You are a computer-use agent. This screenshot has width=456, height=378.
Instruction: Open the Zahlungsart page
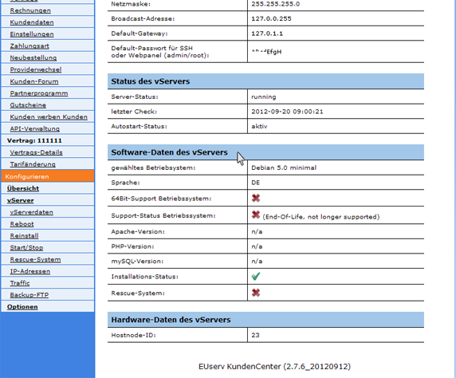coord(29,46)
